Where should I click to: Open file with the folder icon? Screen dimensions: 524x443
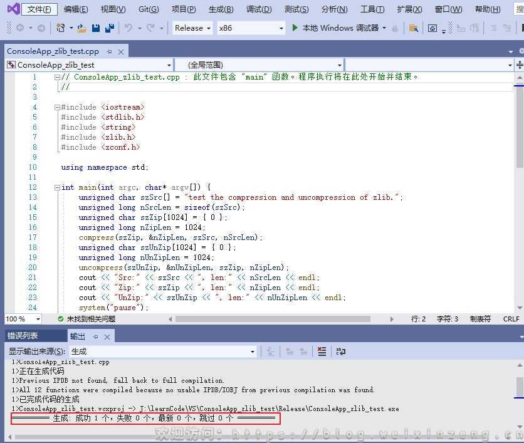[81, 28]
